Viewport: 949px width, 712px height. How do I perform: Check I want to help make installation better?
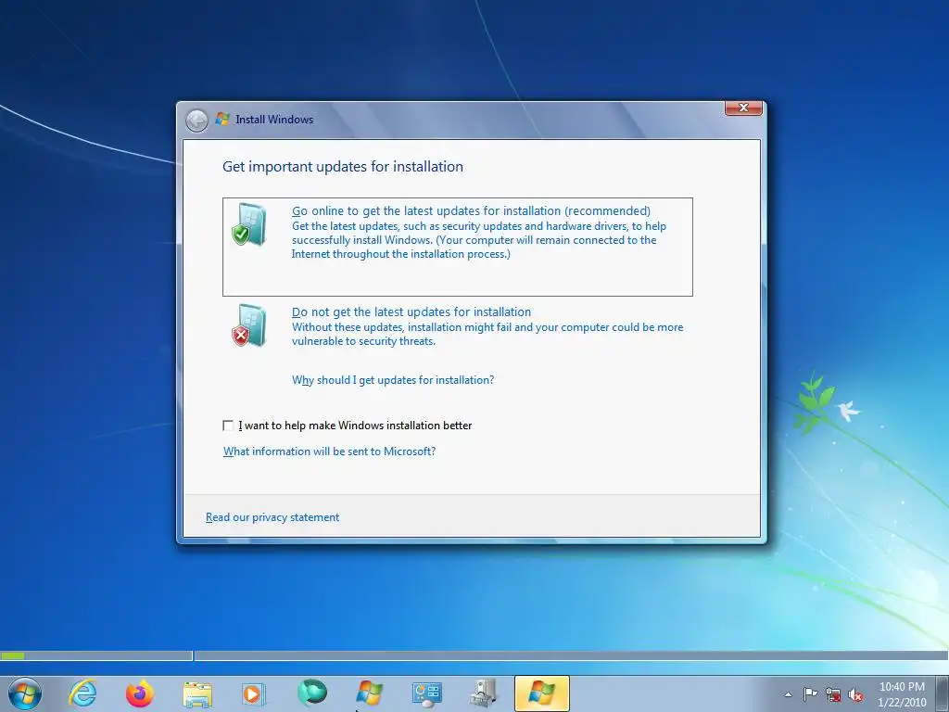pos(228,426)
